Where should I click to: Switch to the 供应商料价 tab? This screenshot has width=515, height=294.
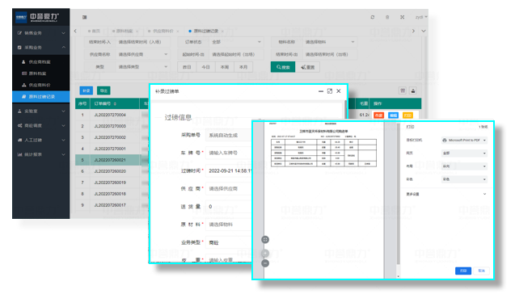pyautogui.click(x=163, y=31)
